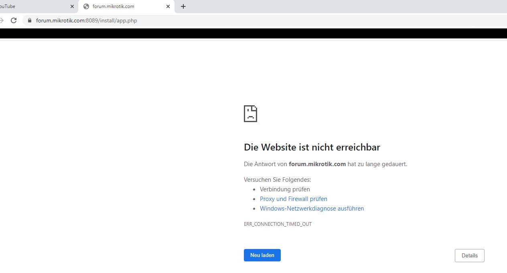
Task: Run Windows-Netzwerkdiagnose via its link
Action: (312, 208)
